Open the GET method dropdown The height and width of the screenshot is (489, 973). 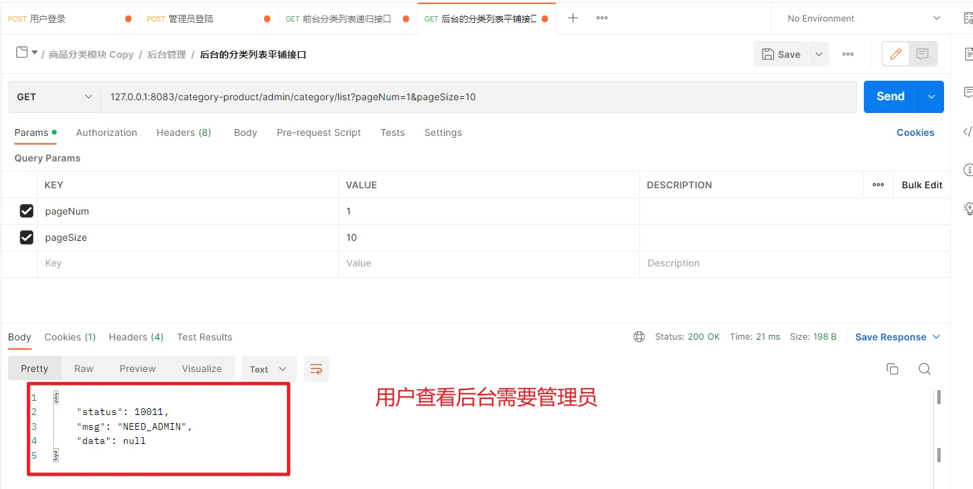pos(55,97)
